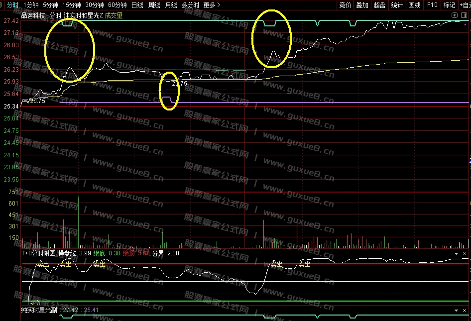Open F10 company info
The height and width of the screenshot is (321, 471).
(432, 5)
